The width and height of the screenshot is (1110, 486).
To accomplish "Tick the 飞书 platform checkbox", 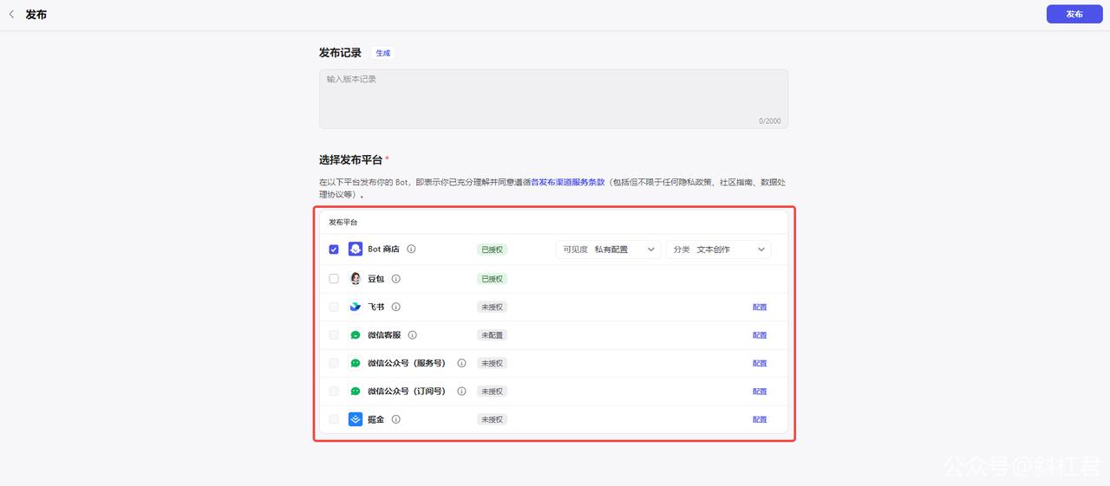I will 334,307.
